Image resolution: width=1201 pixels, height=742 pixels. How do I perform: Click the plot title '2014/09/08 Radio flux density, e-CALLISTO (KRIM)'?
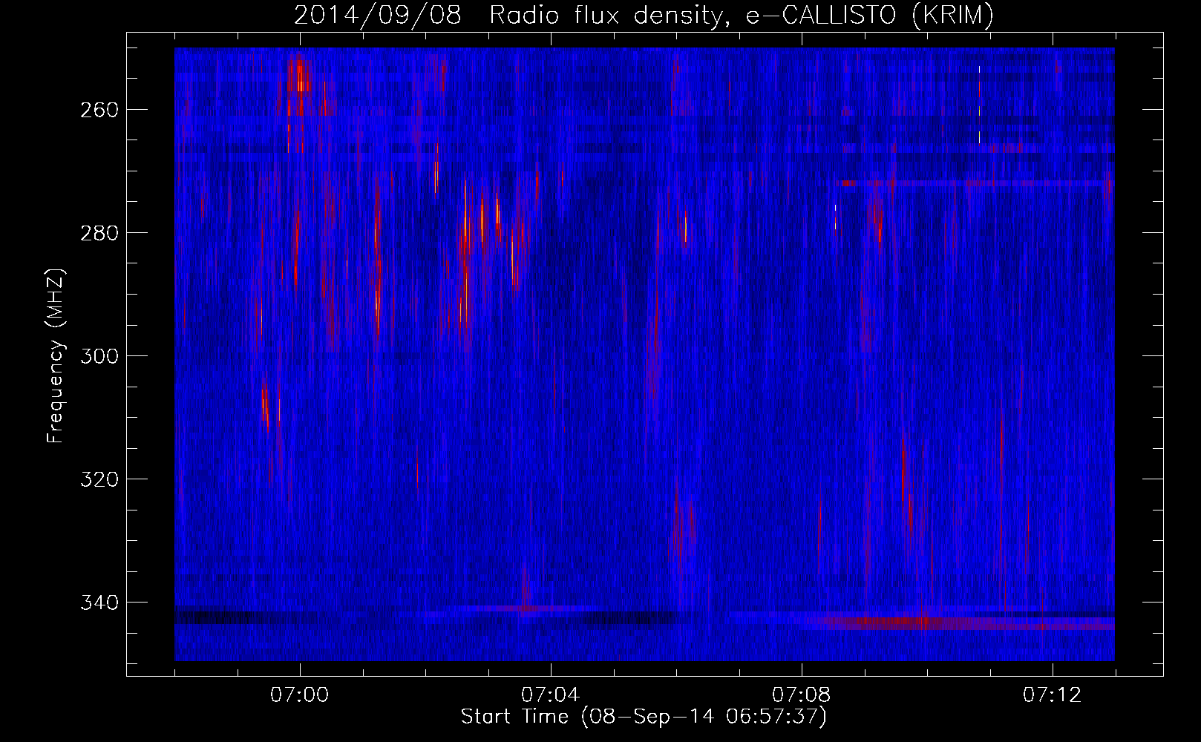(644, 16)
